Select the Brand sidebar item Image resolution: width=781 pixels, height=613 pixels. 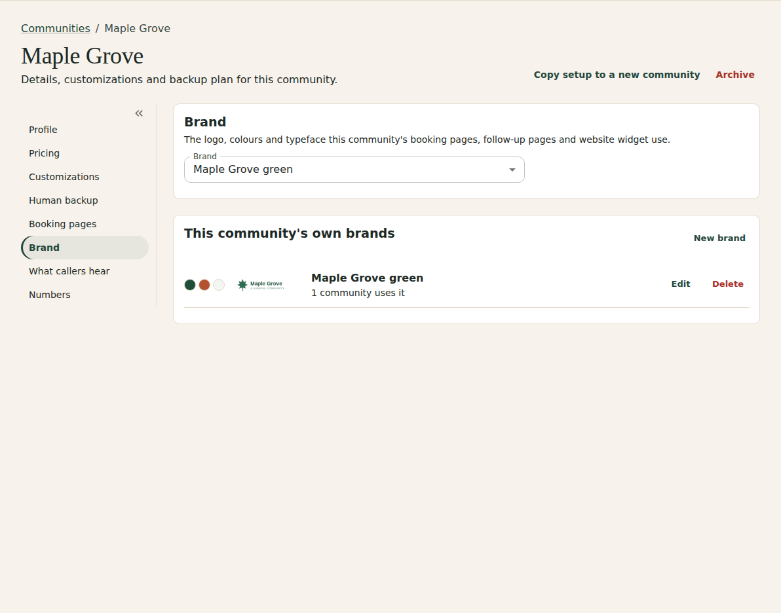click(85, 248)
